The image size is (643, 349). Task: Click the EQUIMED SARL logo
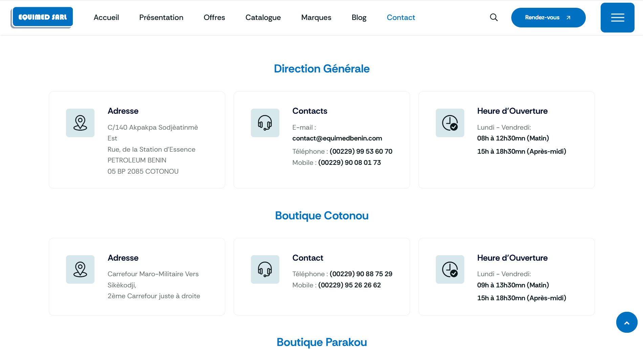(42, 17)
